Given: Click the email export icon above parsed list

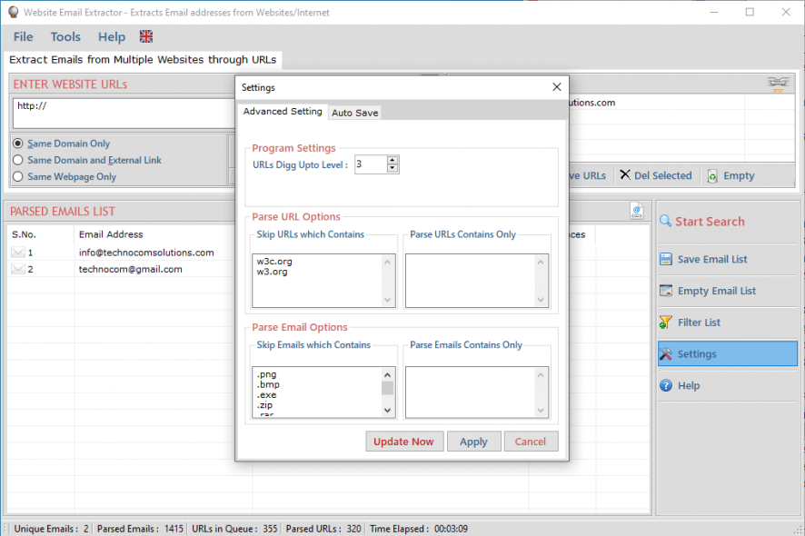Looking at the screenshot, I should [637, 211].
